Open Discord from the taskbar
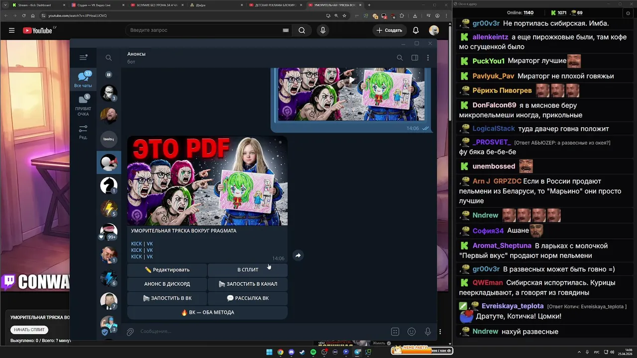This screenshot has height=358, width=637. (291, 352)
